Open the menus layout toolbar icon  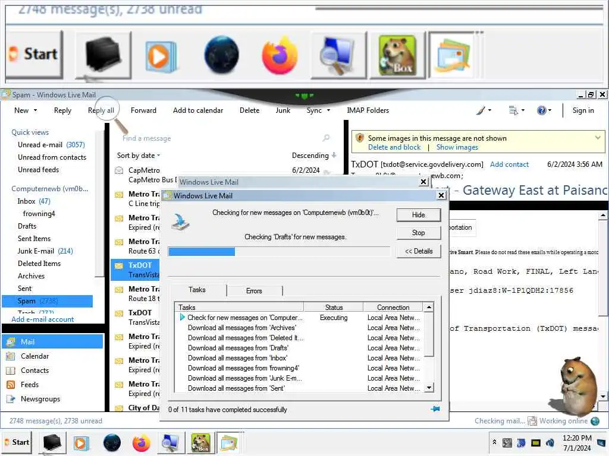click(513, 110)
